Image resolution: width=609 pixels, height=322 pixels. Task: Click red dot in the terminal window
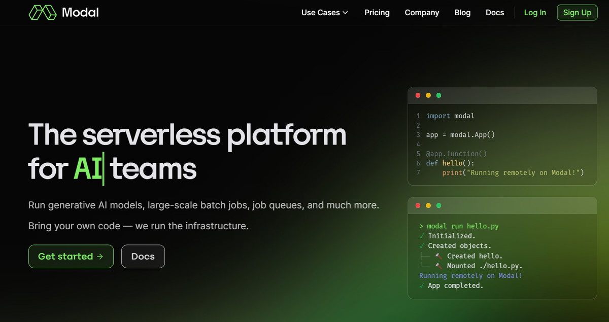[418, 205]
